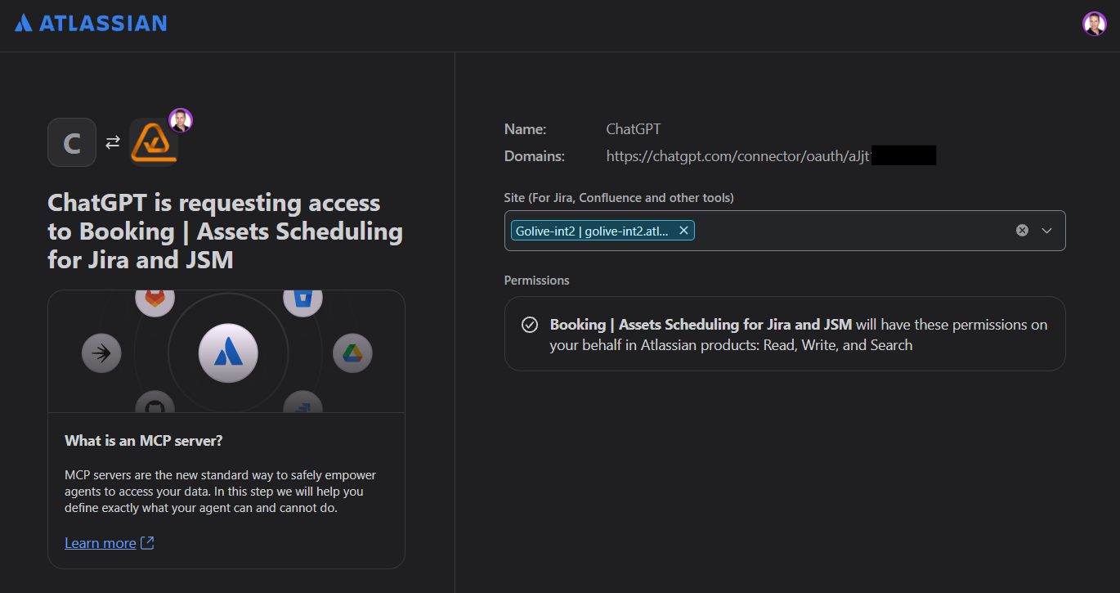Click the chatgpt.com connector domain URL
The height and width of the screenshot is (593, 1120).
coord(740,156)
